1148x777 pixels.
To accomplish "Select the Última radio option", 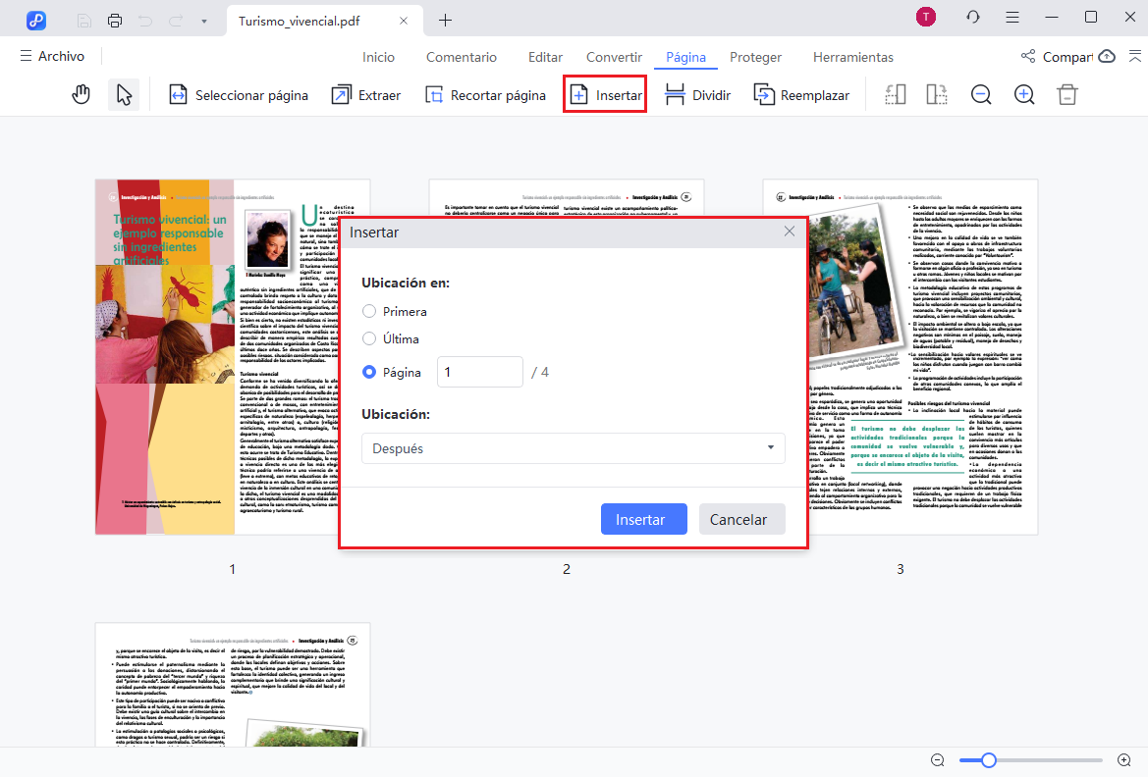I will (x=369, y=338).
